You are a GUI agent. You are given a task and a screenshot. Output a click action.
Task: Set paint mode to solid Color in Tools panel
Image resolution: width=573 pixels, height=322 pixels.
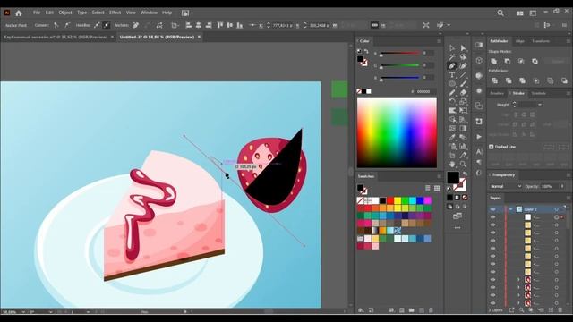pyautogui.click(x=449, y=198)
